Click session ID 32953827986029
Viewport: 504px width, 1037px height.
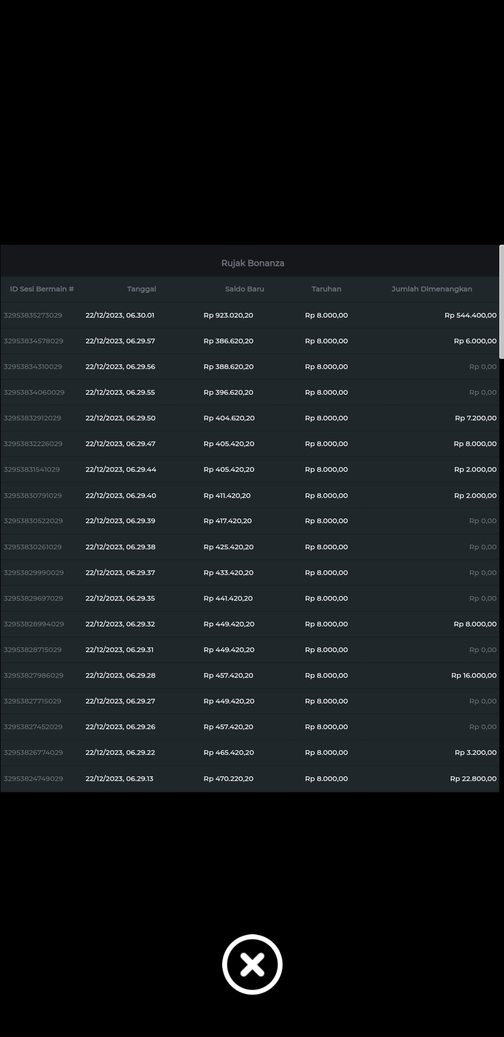click(x=34, y=675)
